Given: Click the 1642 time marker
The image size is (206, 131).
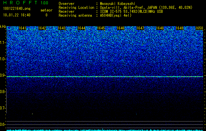Looking at the screenshot, I should tap(42, 28).
